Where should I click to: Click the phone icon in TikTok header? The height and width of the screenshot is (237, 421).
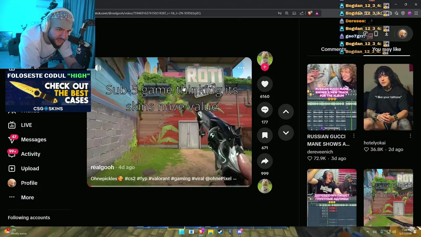point(376,34)
